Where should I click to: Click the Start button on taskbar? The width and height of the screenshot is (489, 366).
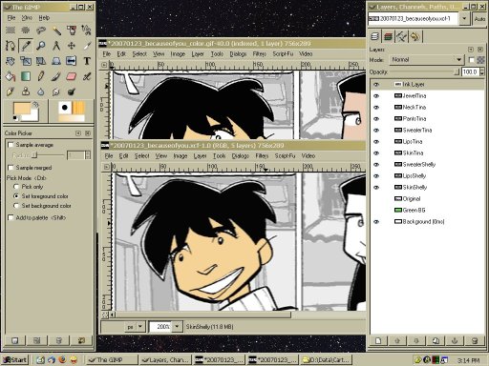15,359
